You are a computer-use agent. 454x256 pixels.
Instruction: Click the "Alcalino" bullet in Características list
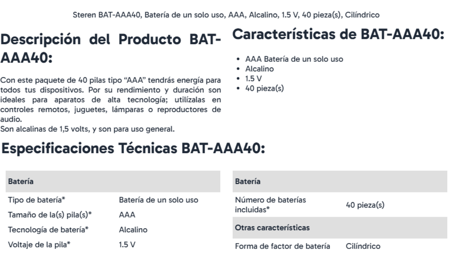click(x=260, y=69)
